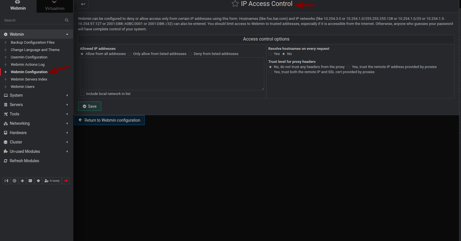Expand the Tools category arrow
This screenshot has width=461, height=241.
67,114
